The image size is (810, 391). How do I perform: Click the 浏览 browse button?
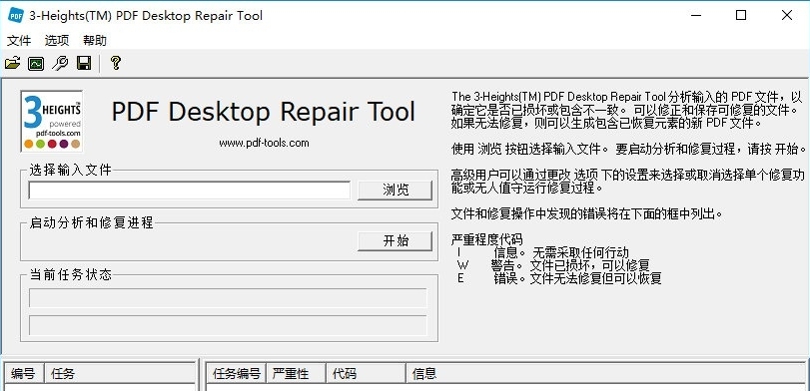[396, 190]
